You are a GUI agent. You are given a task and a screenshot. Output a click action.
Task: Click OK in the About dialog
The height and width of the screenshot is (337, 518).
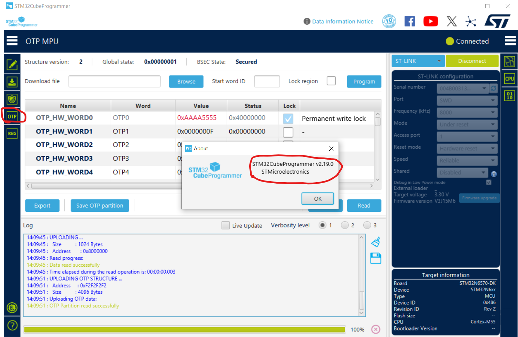pos(318,199)
